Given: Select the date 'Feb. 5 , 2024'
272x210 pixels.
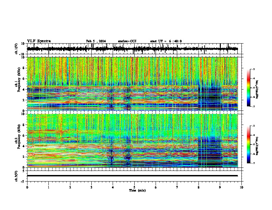Looking at the screenshot, I should tap(96, 41).
